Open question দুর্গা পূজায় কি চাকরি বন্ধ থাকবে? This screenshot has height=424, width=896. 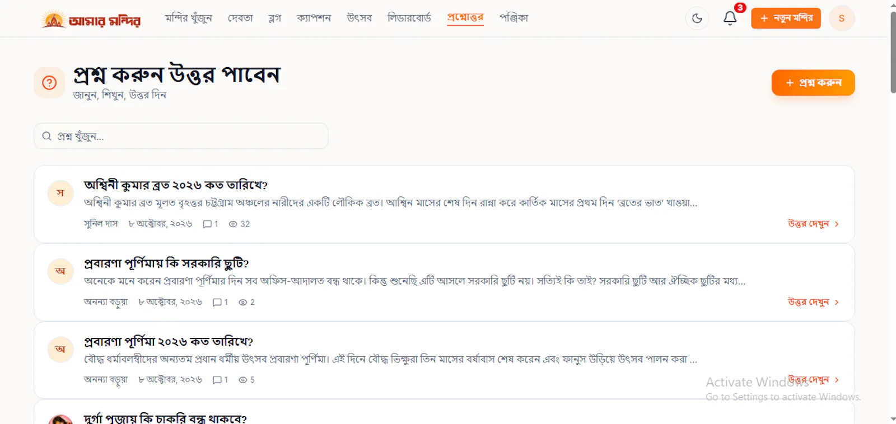(165, 418)
